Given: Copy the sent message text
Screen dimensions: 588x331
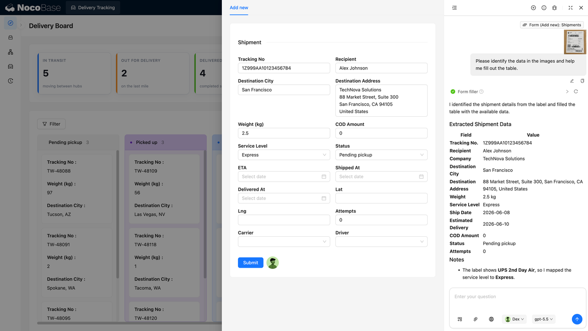Looking at the screenshot, I should pos(582,81).
